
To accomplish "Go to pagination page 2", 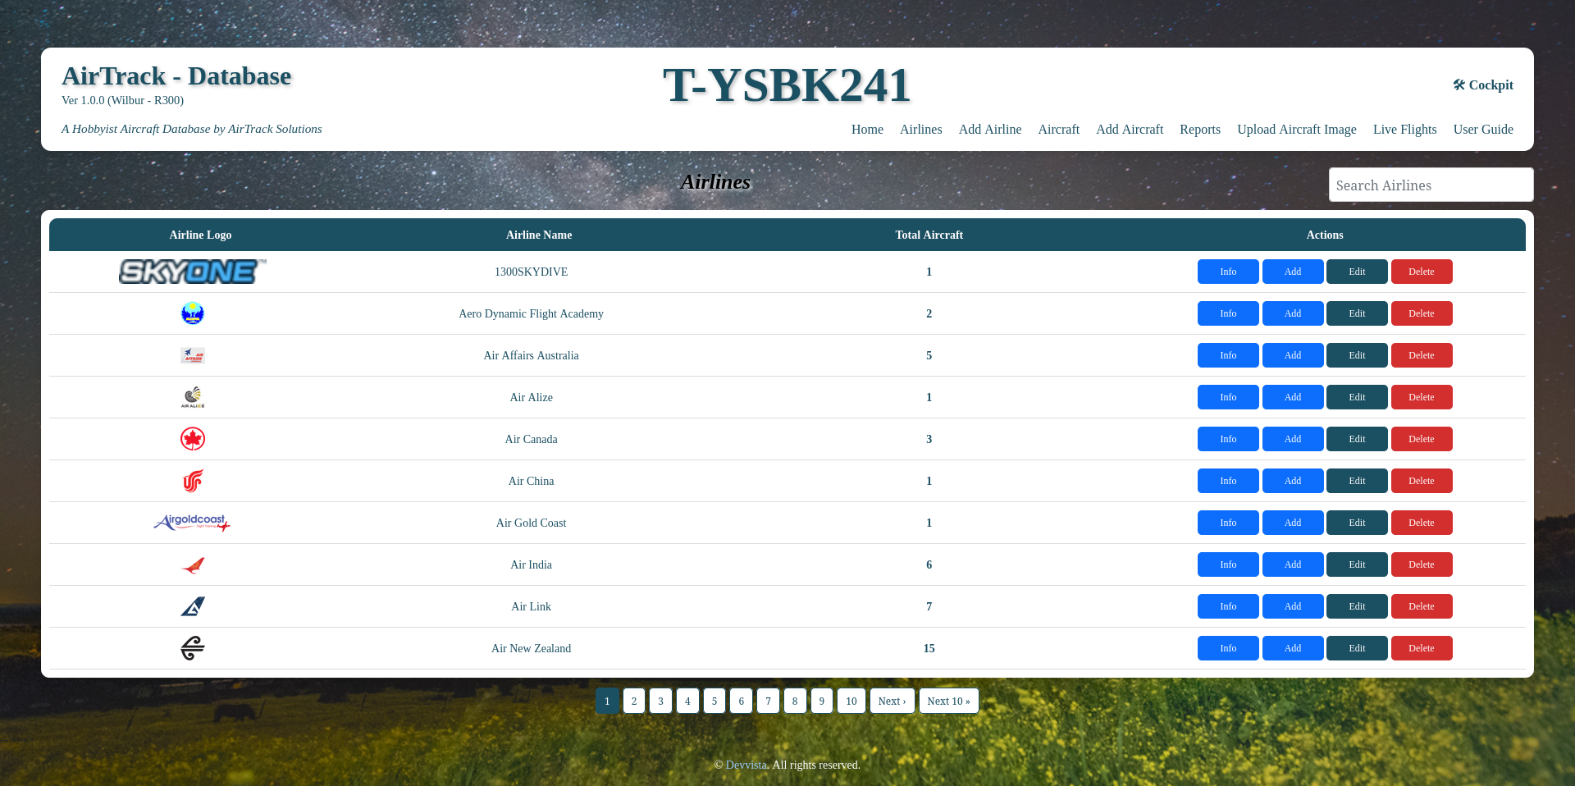I will coord(634,701).
